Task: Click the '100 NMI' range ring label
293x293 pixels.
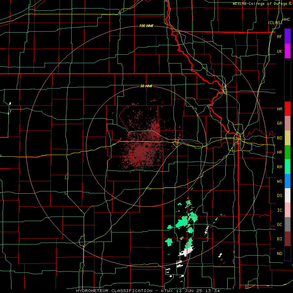Action: pyautogui.click(x=146, y=26)
